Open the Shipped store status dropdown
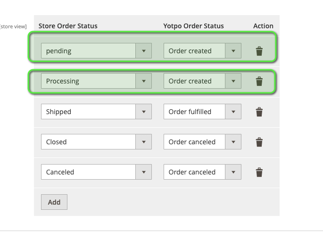Screen dimensions: 323x240 point(96,112)
